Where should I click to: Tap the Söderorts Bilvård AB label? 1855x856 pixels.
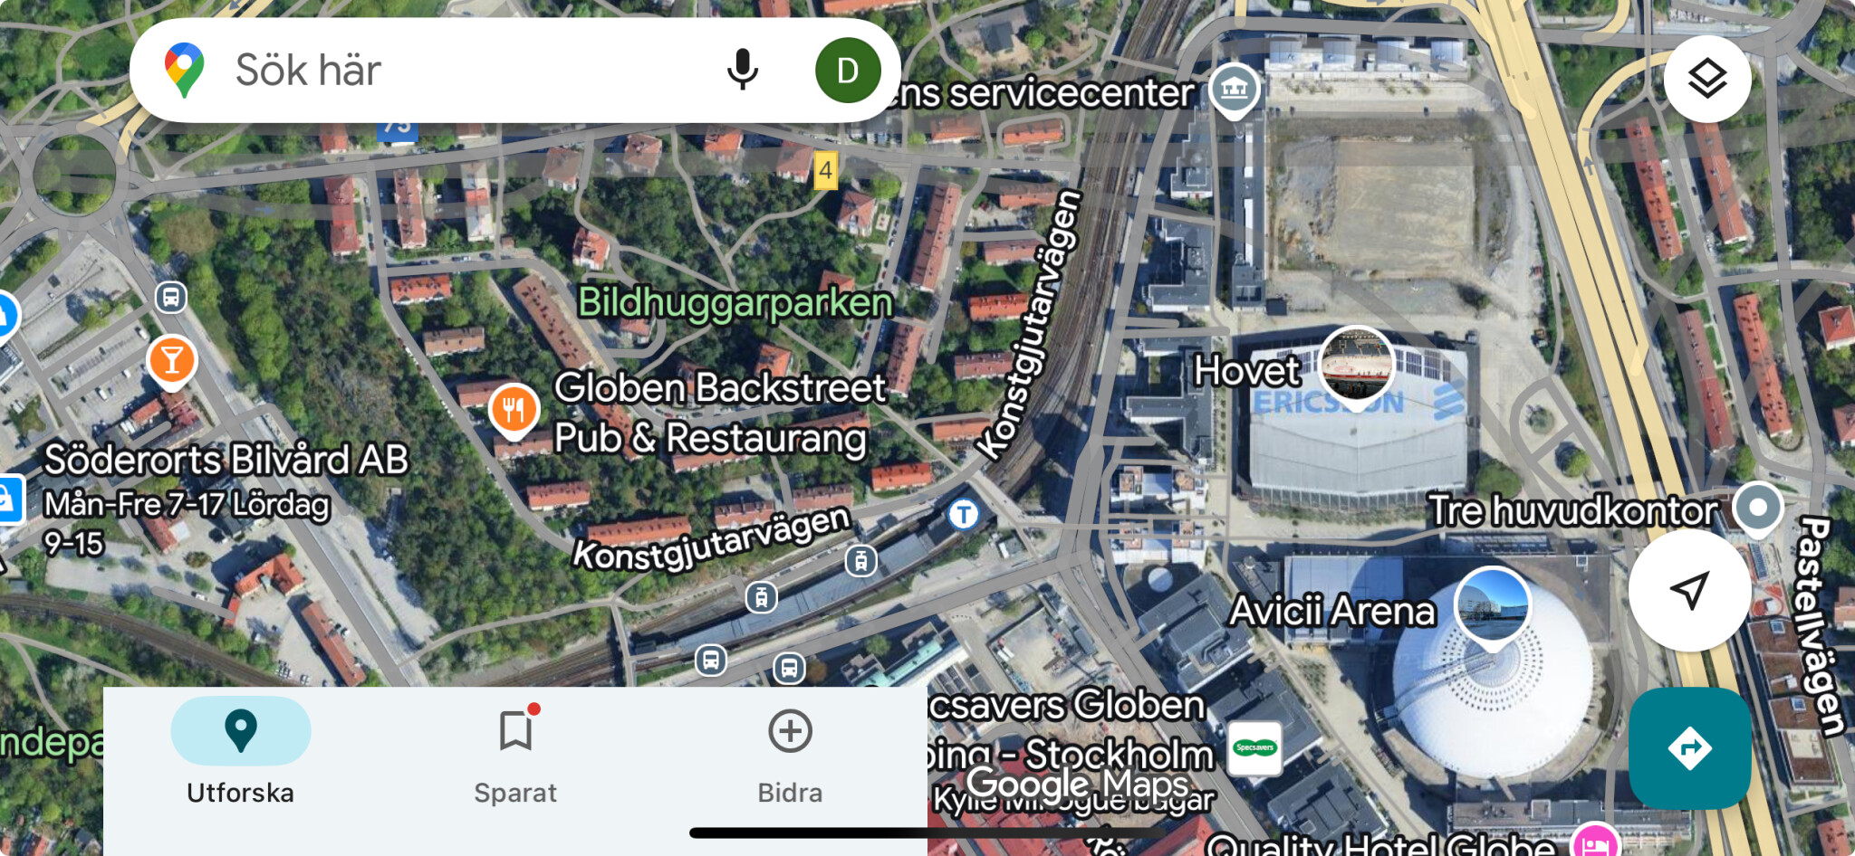pos(226,460)
